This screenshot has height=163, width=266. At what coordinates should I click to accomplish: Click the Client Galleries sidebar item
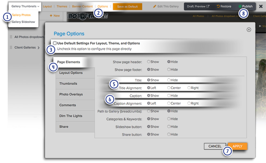tap(25, 47)
